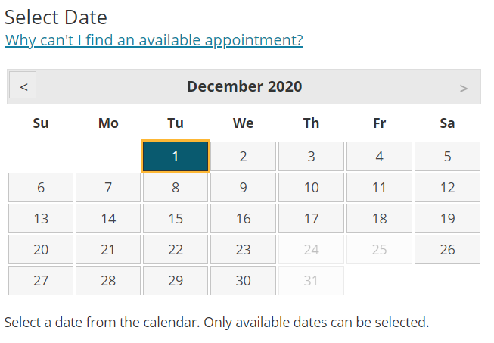494x343 pixels.
Task: Choose December 28 date
Action: click(x=108, y=280)
